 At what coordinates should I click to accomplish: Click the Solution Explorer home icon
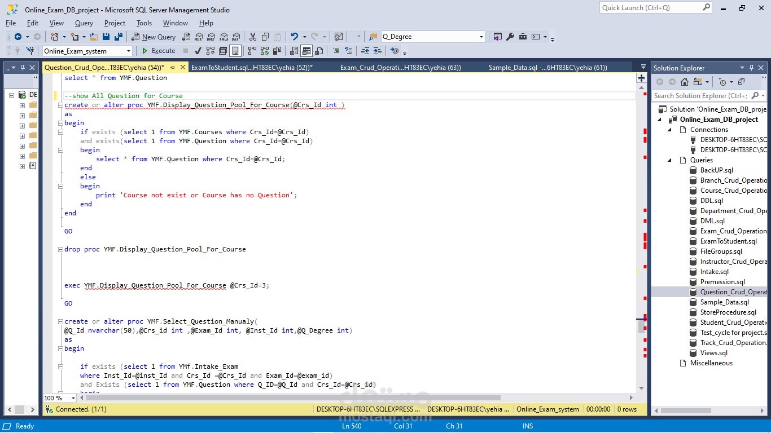coord(685,82)
